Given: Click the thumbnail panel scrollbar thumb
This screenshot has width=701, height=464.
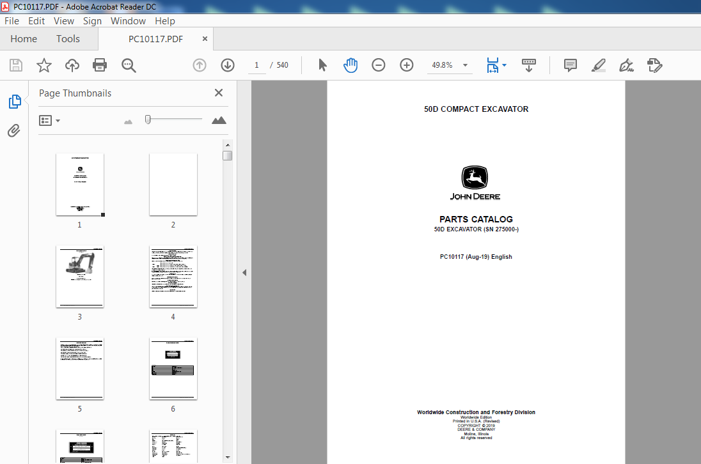Looking at the screenshot, I should [228, 155].
